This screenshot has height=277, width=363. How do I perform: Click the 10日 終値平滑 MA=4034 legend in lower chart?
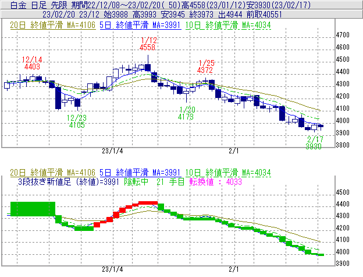pos(228,173)
